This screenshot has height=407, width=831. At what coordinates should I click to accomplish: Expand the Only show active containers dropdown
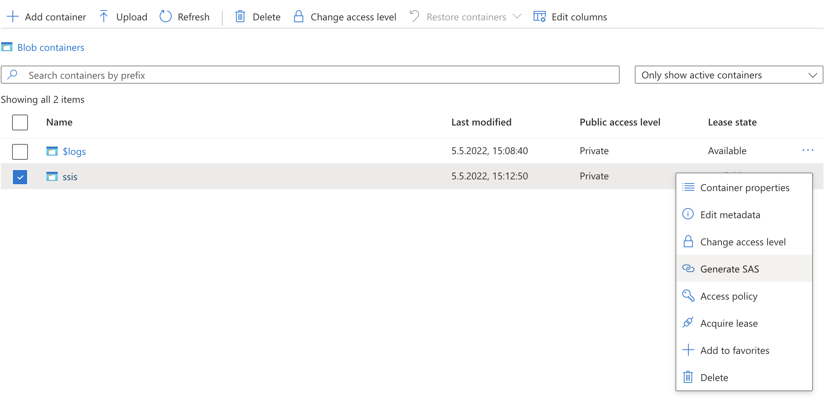(729, 75)
